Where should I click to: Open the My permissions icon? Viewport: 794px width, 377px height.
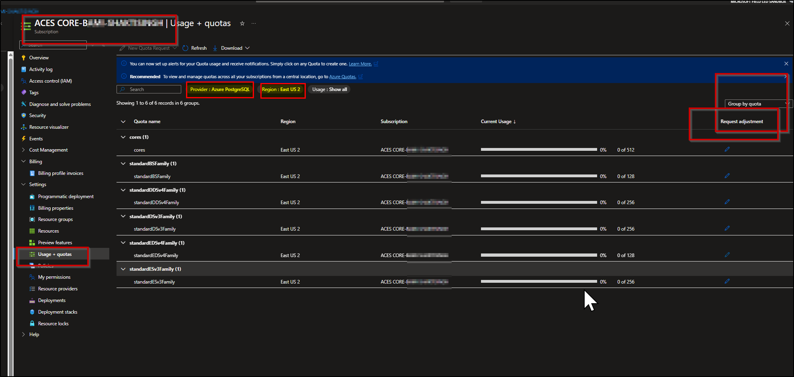(32, 277)
